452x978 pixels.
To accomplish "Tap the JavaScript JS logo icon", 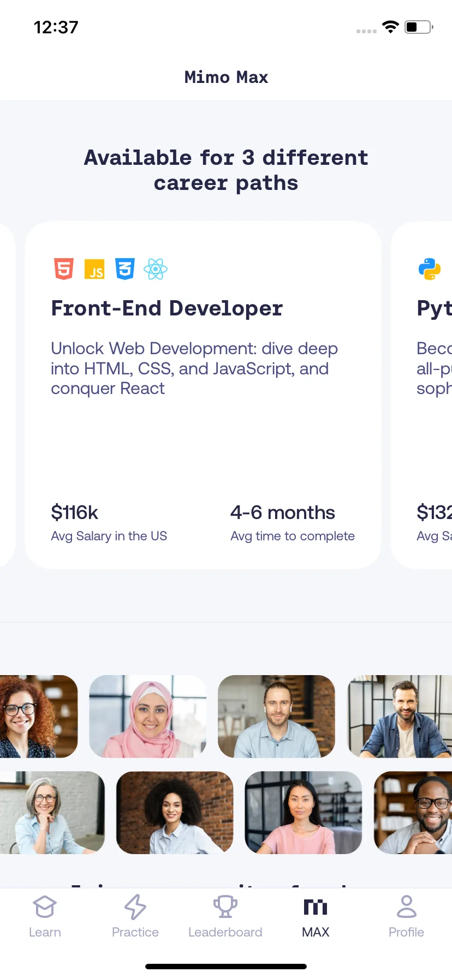I will tap(94, 269).
